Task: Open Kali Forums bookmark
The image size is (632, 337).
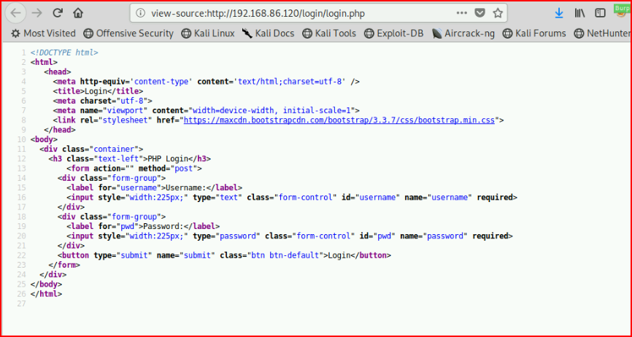Action: [534, 34]
